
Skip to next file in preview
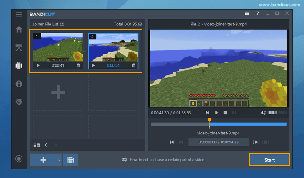(x=234, y=113)
